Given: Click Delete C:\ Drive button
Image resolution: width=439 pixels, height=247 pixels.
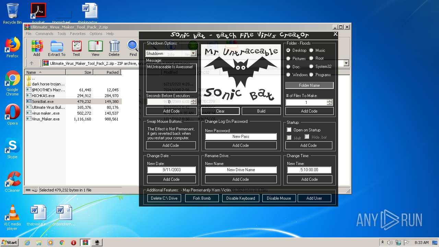Looking at the screenshot, I should tap(164, 198).
